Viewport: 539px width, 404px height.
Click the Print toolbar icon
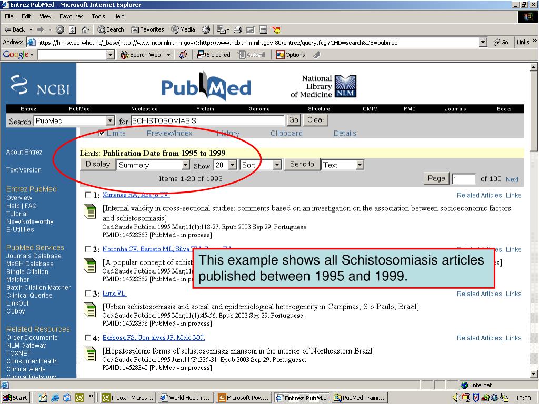pyautogui.click(x=238, y=29)
